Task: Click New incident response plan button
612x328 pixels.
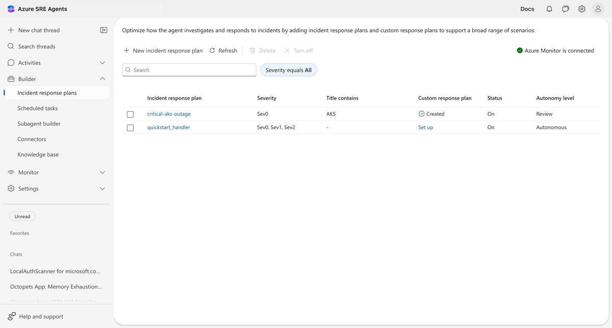Action: [163, 50]
